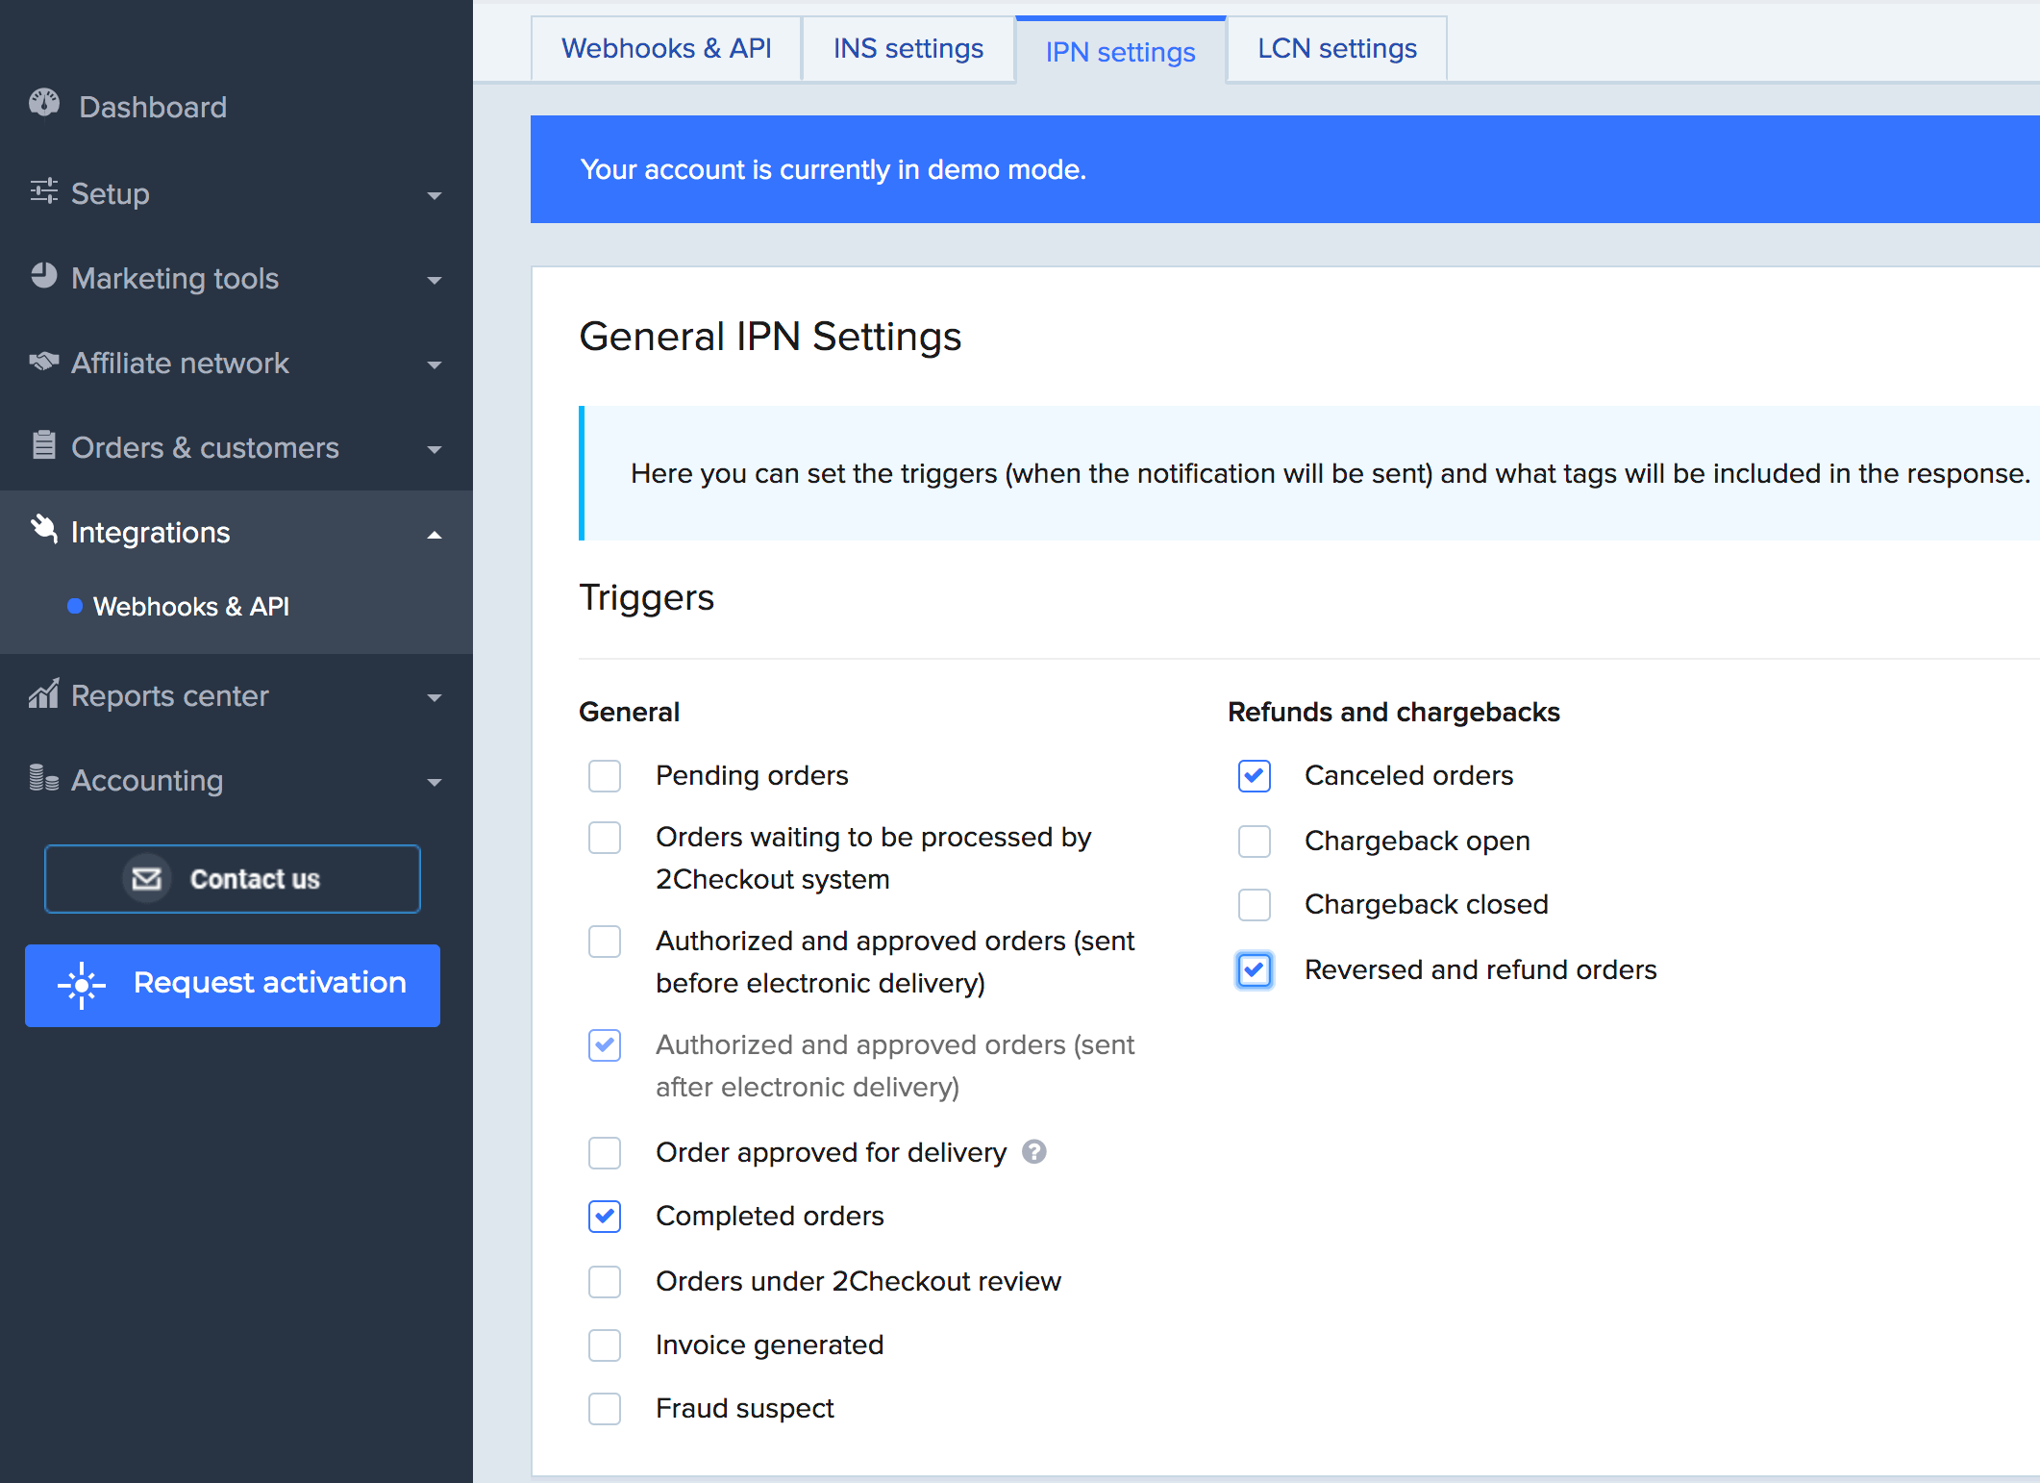
Task: Expand the Setup section
Action: (x=435, y=194)
